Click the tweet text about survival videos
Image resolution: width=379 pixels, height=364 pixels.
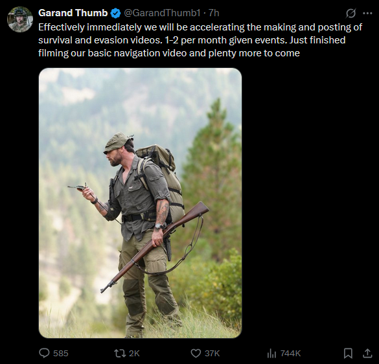pos(200,40)
